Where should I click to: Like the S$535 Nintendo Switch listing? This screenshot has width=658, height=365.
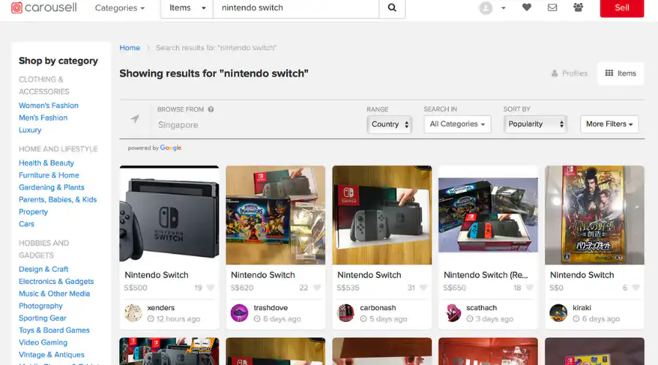(423, 288)
